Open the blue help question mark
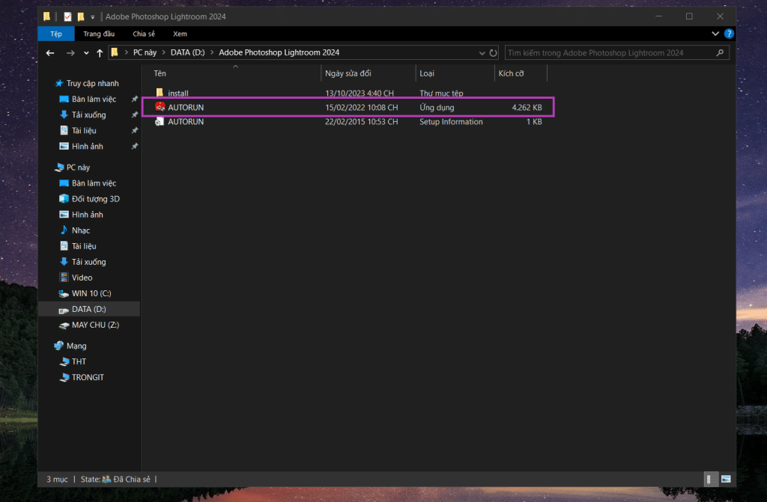The width and height of the screenshot is (767, 502). pos(729,34)
